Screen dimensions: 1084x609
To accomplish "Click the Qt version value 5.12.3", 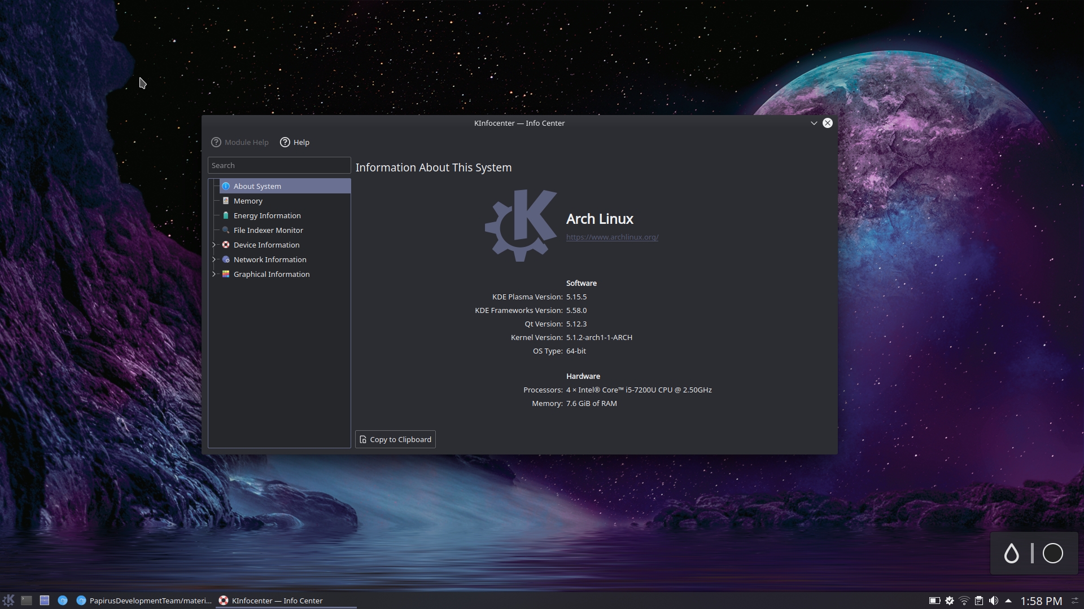I will click(576, 324).
